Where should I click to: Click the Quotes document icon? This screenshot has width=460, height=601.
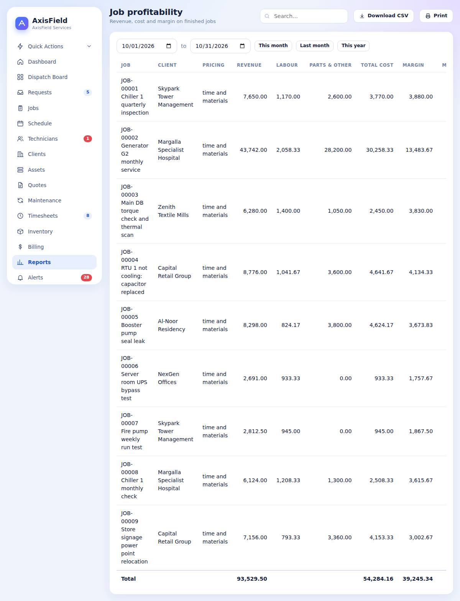[20, 185]
